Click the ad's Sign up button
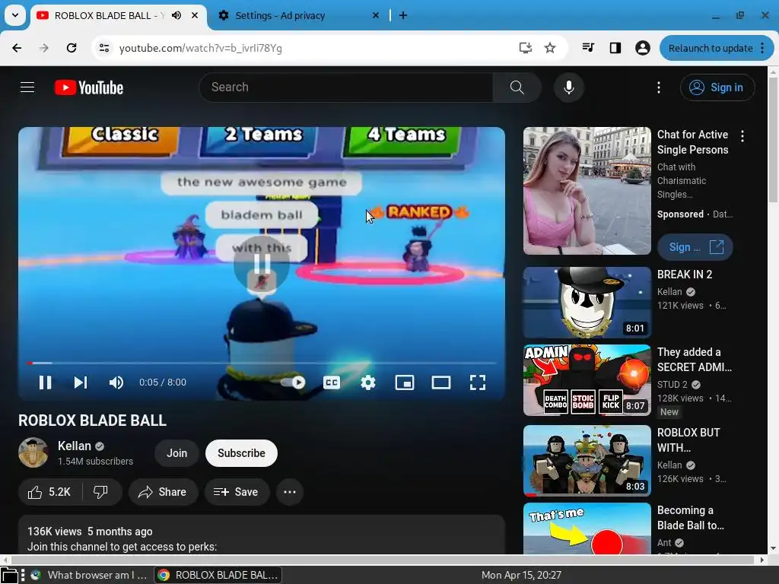Screen dimensions: 779x584 click(695, 247)
